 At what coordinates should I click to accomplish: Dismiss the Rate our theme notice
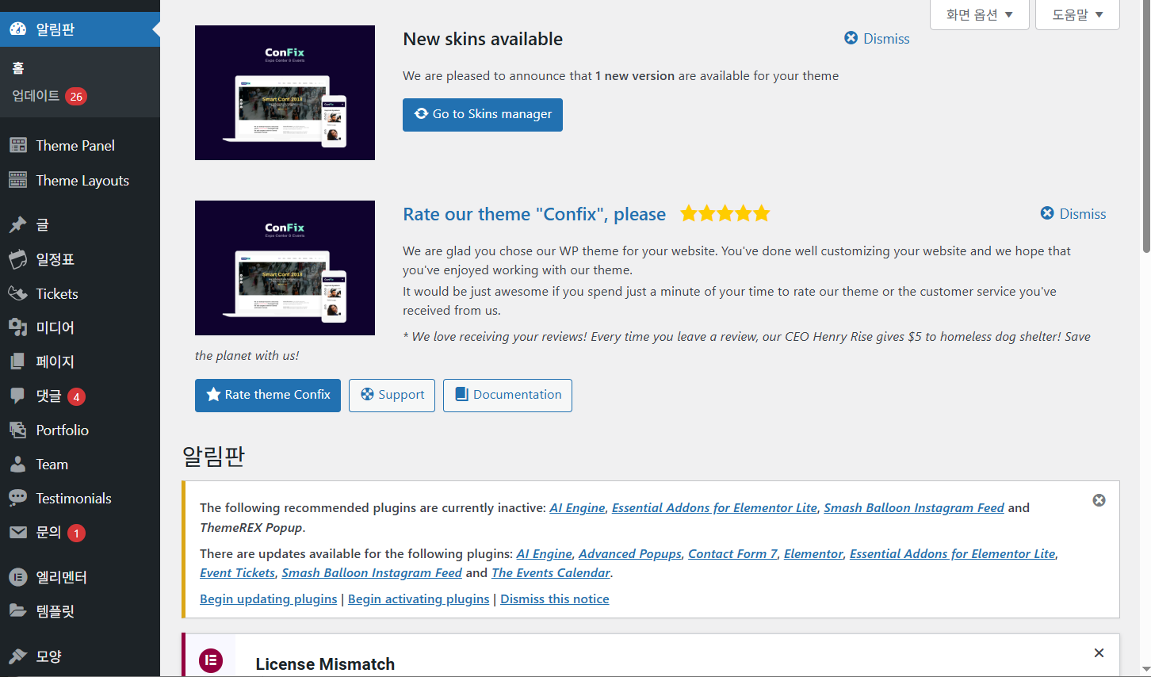(1073, 214)
